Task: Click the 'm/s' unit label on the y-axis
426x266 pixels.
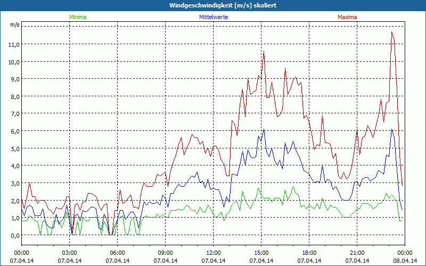Action: coord(15,24)
